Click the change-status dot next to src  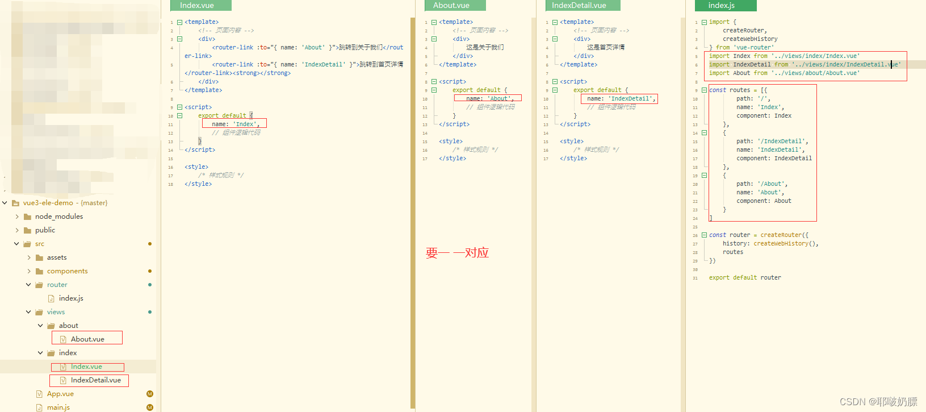(150, 244)
